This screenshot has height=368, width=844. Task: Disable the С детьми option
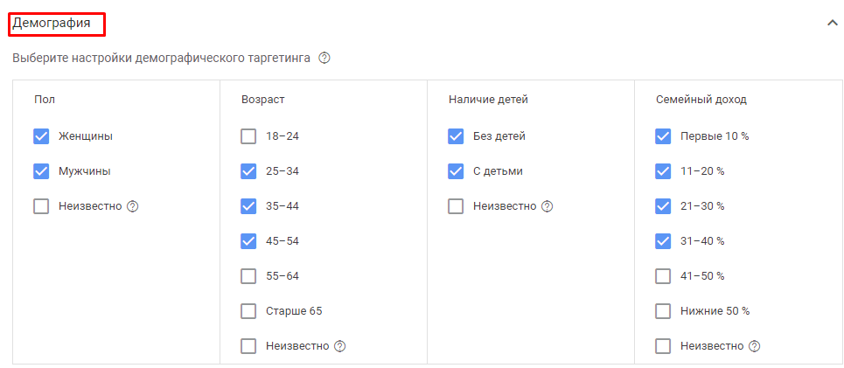coord(456,171)
